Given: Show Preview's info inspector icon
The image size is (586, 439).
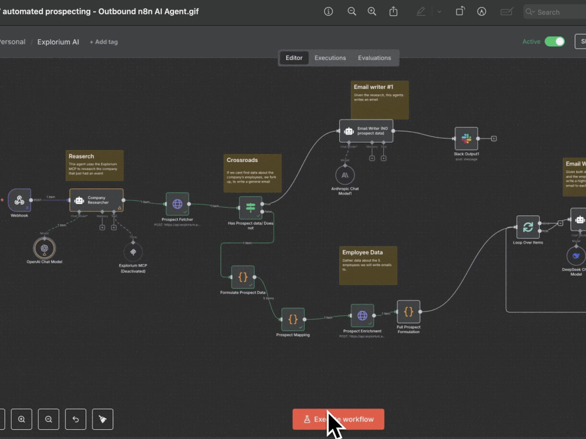Looking at the screenshot, I should click(x=329, y=12).
